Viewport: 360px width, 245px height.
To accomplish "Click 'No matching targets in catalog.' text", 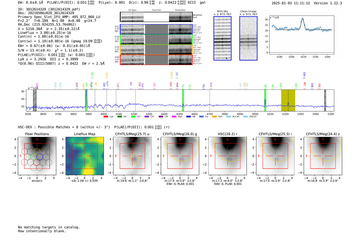I will click(49, 227).
